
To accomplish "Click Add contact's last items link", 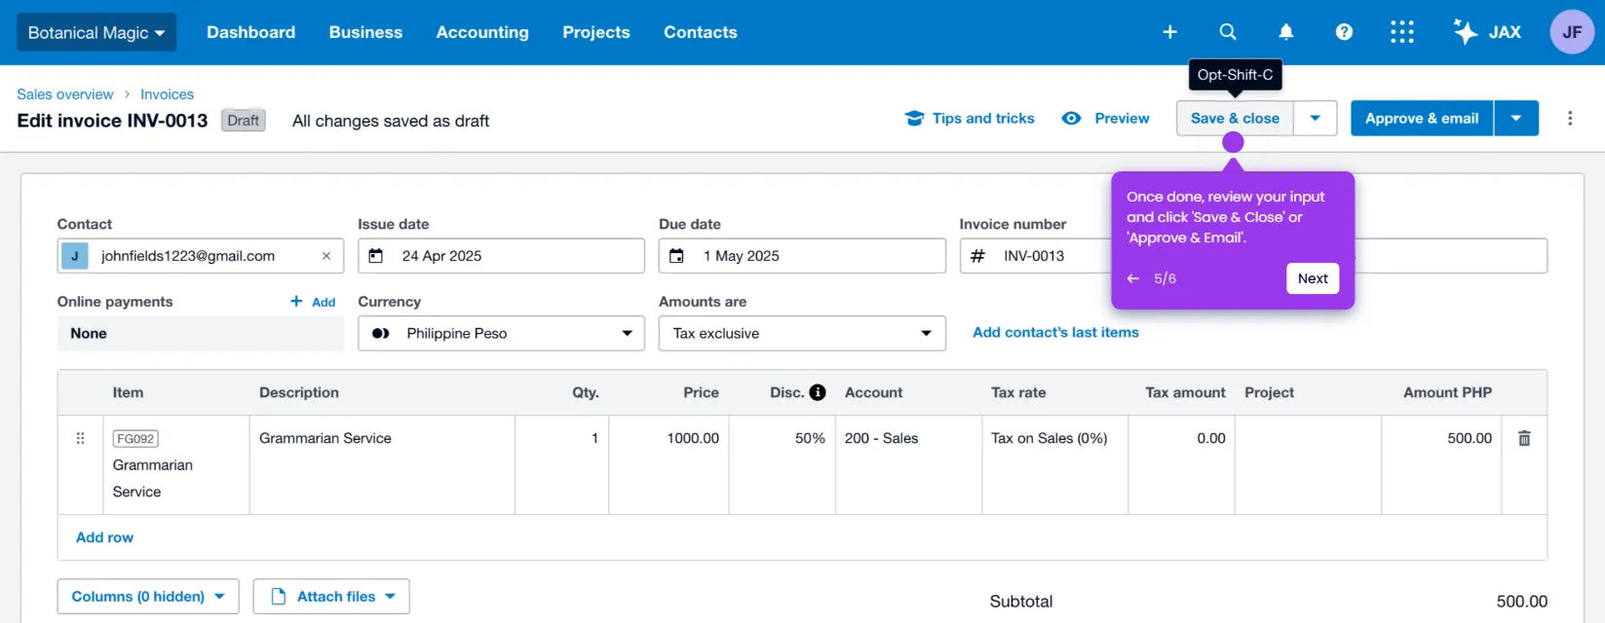I will 1055,333.
